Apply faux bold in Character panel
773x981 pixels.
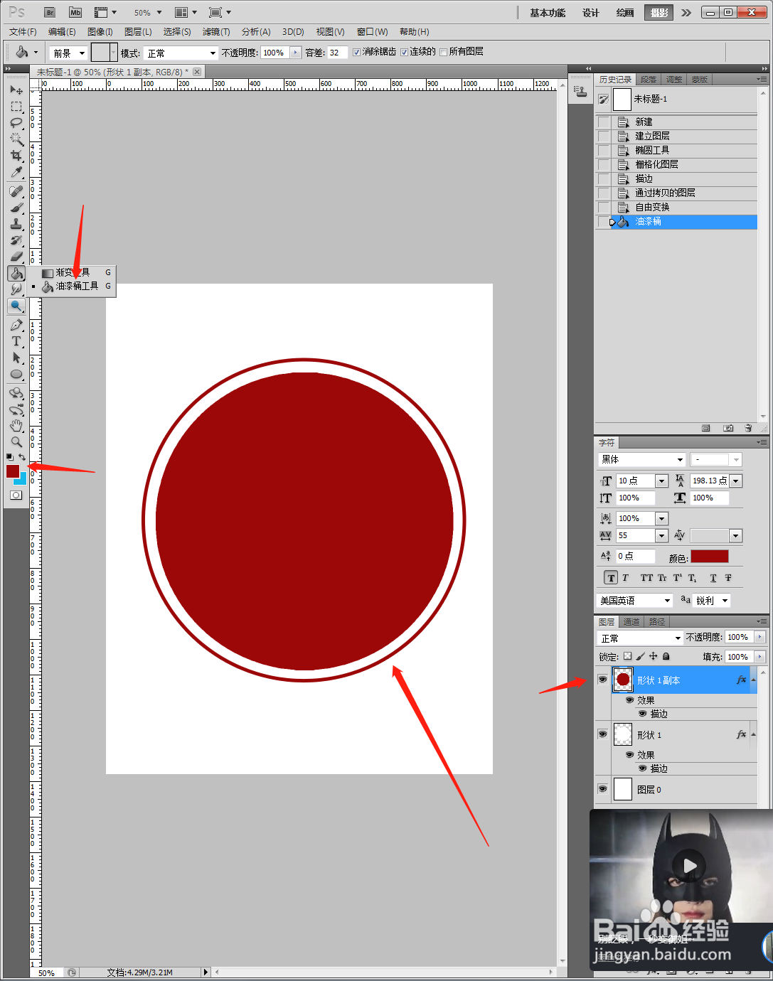coord(611,578)
